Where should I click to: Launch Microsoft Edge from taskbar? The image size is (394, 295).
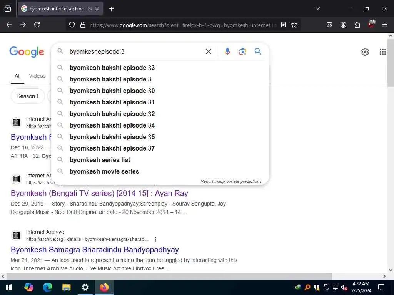[47, 287]
